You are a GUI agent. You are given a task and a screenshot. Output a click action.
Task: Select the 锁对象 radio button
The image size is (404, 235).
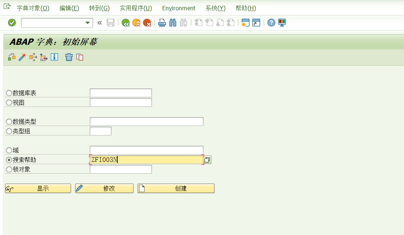(x=8, y=169)
